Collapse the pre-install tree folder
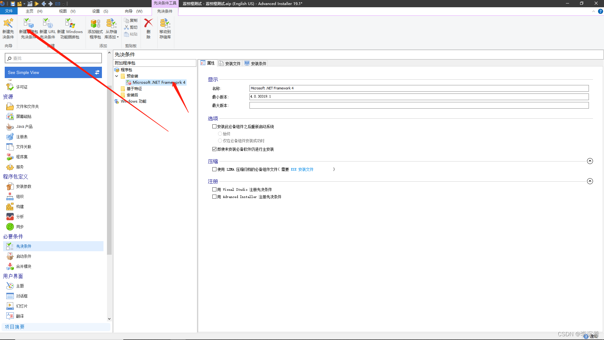 pos(117,76)
